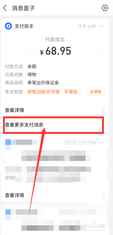The image size is (113, 235).
Task: Tap the 单笔出价保证金 product description
Action: click(x=43, y=83)
